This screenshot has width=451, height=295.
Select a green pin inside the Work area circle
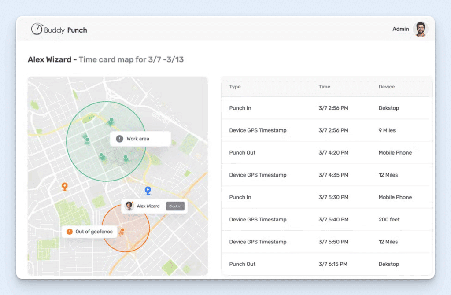[111, 120]
